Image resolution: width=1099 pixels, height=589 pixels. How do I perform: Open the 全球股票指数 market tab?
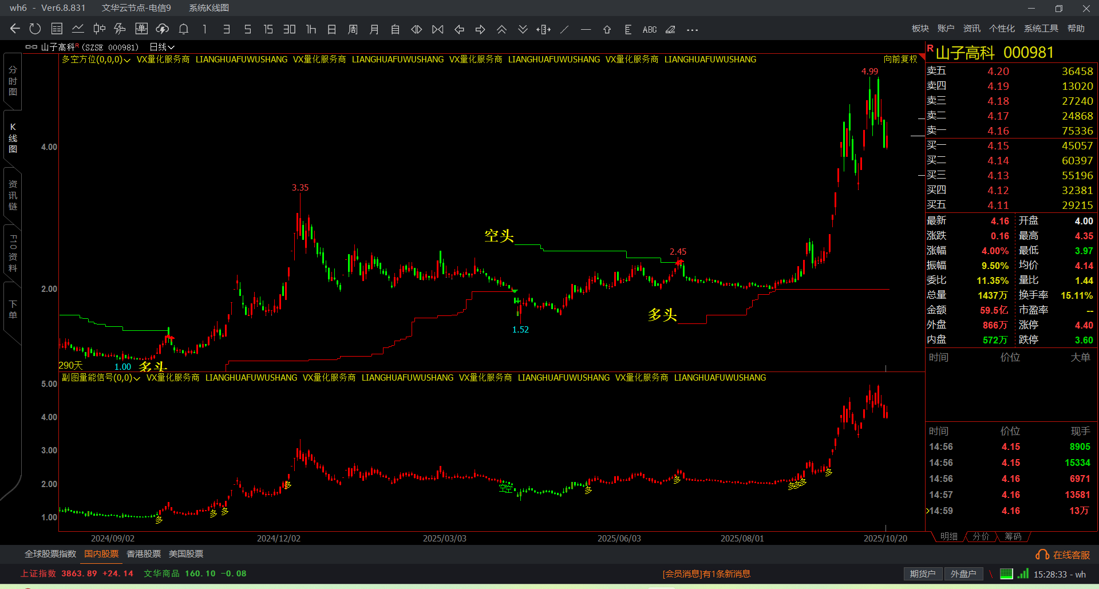(50, 554)
